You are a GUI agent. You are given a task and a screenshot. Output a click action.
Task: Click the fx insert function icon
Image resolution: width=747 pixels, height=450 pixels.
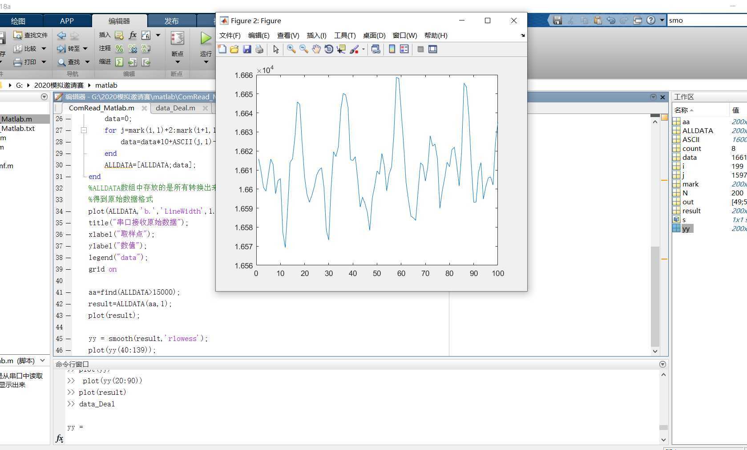coord(133,35)
